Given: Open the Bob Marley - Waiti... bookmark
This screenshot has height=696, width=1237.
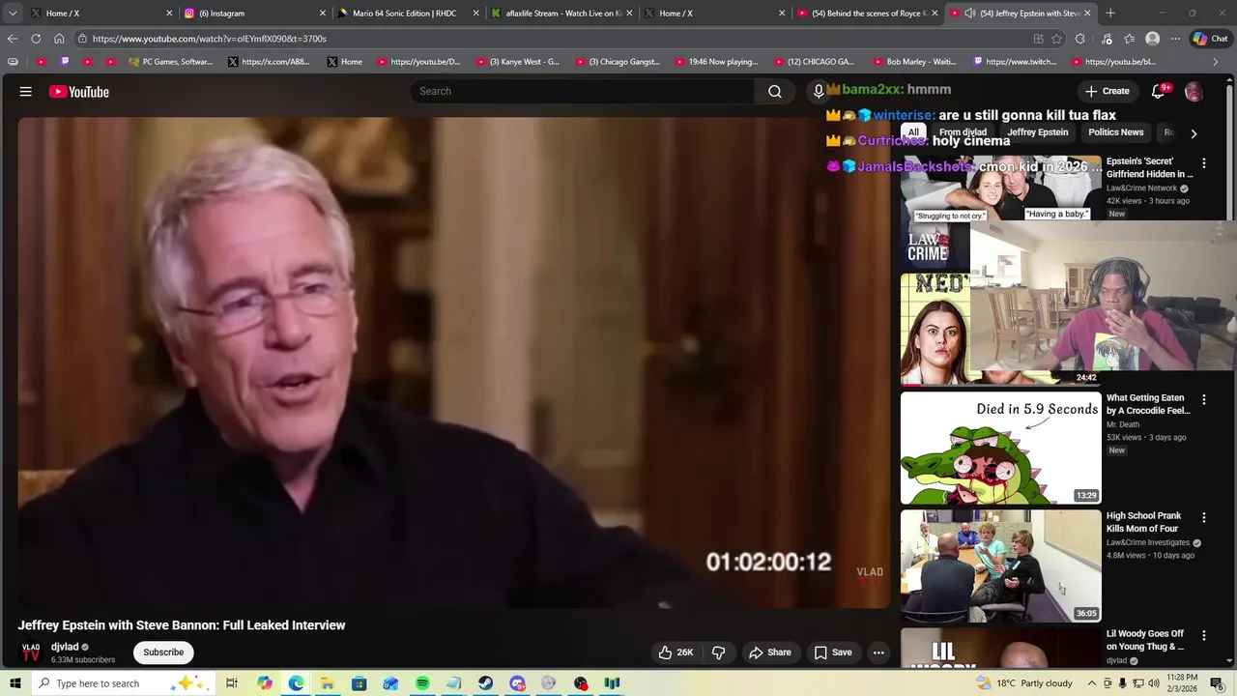Looking at the screenshot, I should [x=913, y=62].
